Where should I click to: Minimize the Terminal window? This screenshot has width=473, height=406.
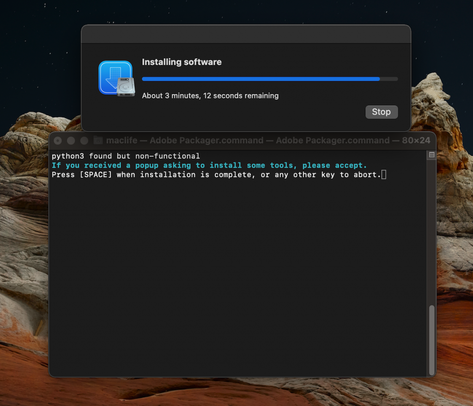(x=71, y=140)
